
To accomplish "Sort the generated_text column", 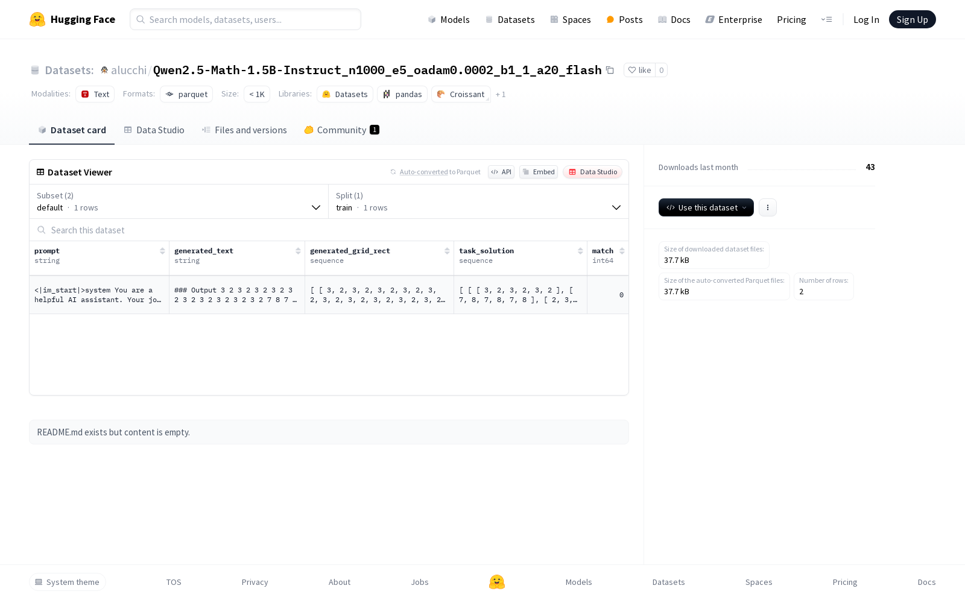I will point(298,251).
